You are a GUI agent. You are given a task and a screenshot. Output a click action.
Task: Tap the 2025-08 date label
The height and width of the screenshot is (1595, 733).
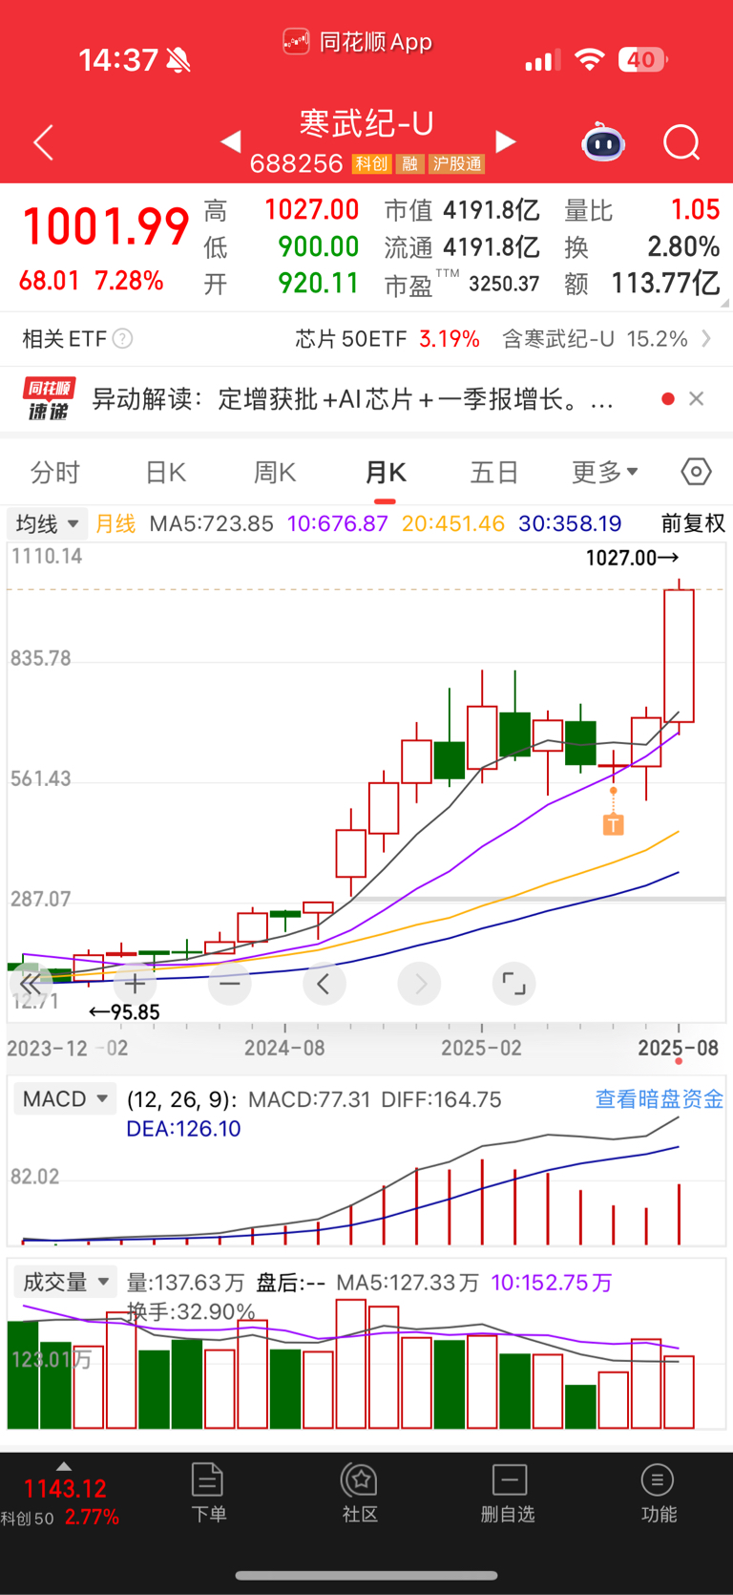coord(678,1048)
